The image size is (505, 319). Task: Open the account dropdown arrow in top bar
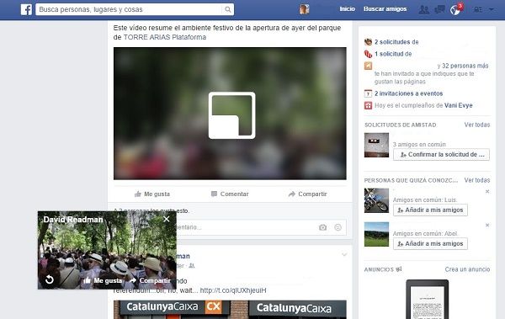(492, 9)
